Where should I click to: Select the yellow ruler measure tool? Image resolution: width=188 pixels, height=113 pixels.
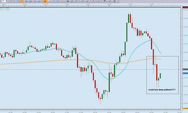[63, 1]
